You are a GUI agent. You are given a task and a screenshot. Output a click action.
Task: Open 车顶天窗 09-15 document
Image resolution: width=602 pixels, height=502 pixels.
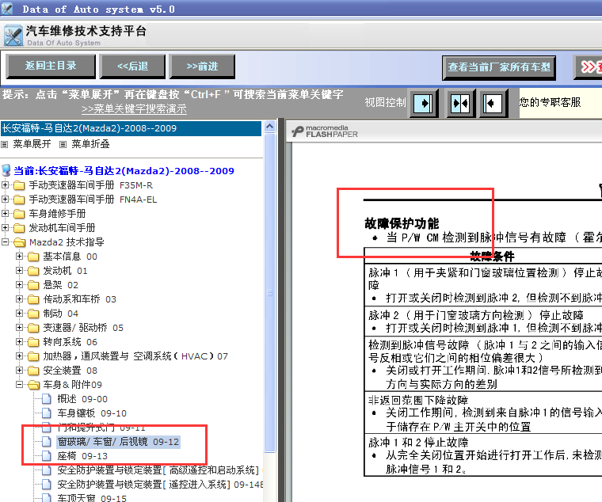click(x=92, y=498)
